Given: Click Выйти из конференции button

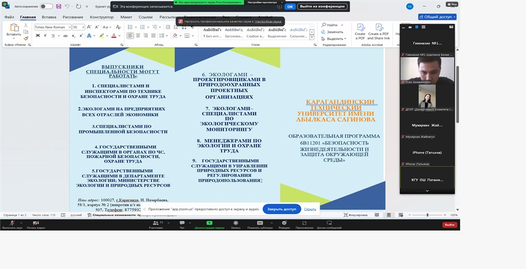Looking at the screenshot, I should click(x=323, y=7).
